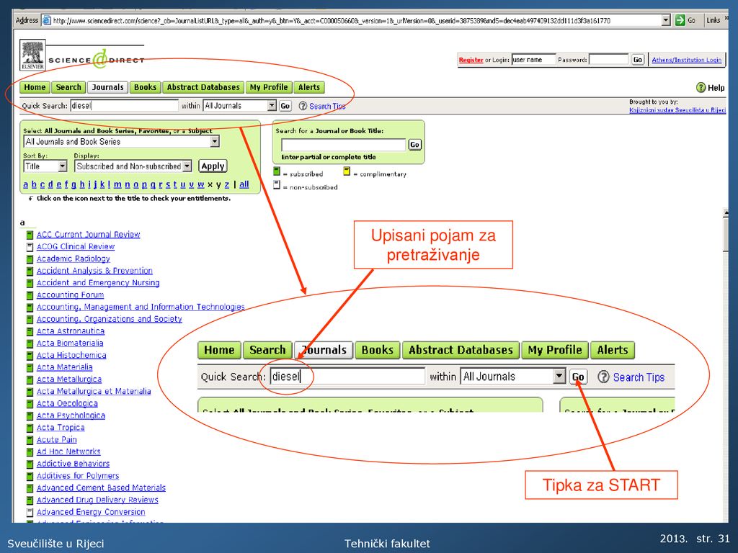Click the entitlement icon next to ACC Current Journal Review
Viewport: 738px width, 553px height.
(x=29, y=235)
